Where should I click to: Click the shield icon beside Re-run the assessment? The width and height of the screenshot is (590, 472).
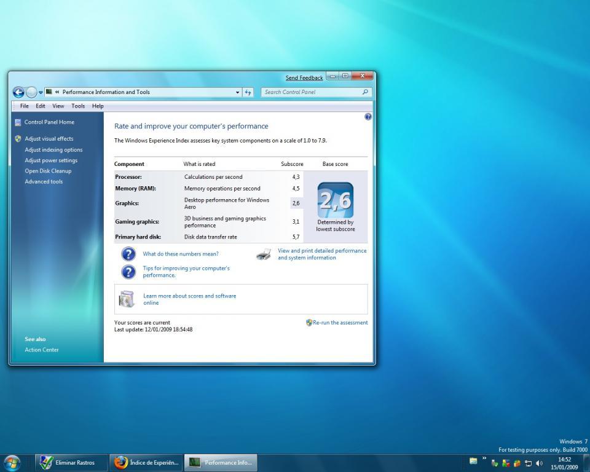pos(309,323)
